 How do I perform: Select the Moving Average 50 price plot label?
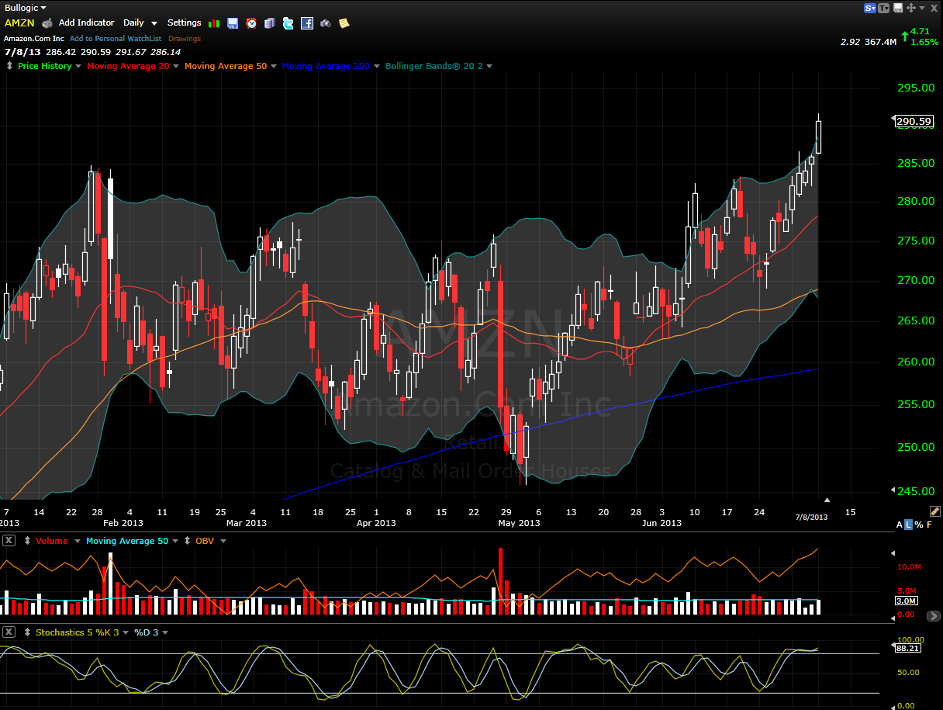[226, 66]
